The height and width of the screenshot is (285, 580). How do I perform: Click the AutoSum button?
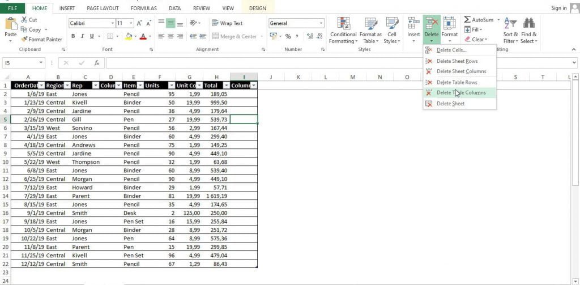pos(479,20)
